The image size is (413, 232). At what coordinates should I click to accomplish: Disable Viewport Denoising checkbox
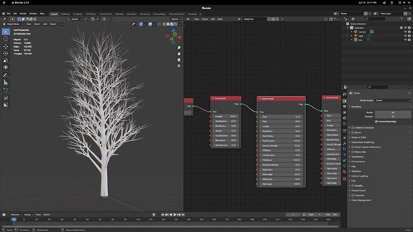tap(376, 121)
